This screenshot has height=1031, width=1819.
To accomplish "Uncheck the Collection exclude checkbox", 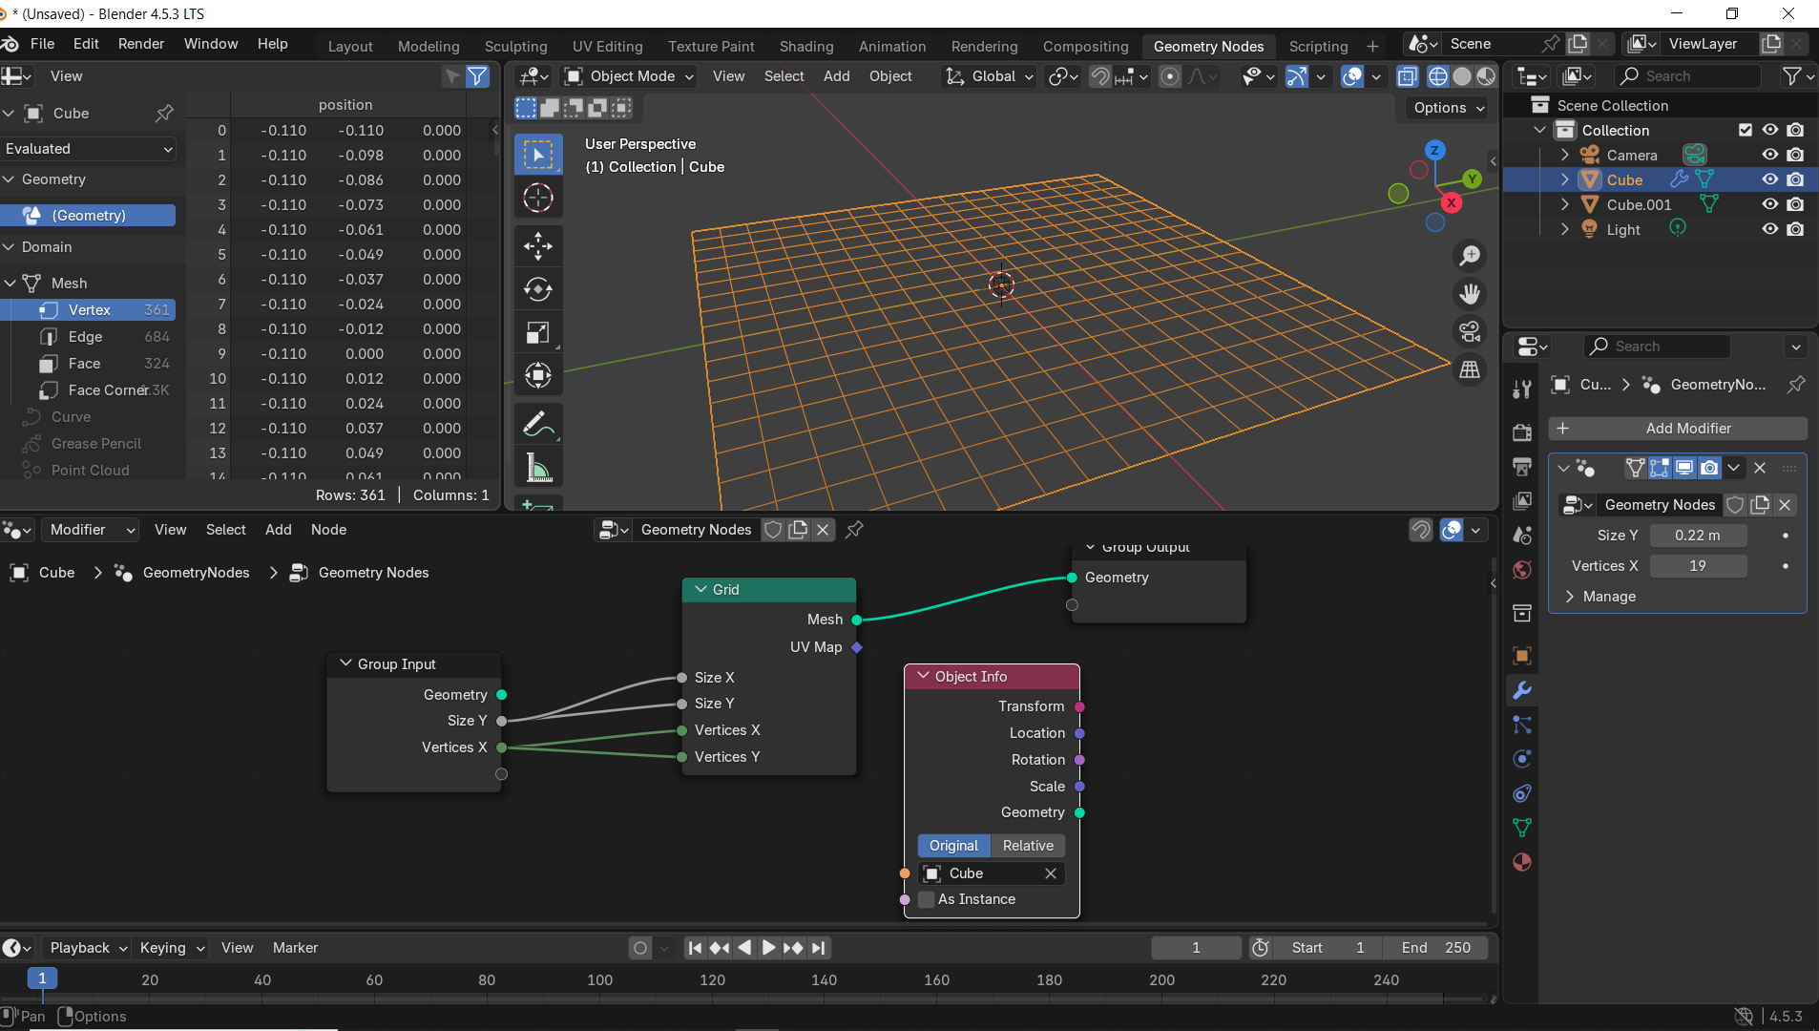I will [1745, 130].
